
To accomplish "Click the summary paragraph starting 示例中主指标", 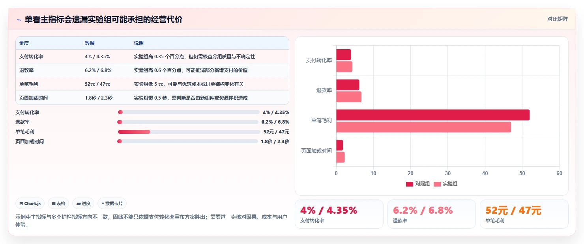I will (151, 221).
